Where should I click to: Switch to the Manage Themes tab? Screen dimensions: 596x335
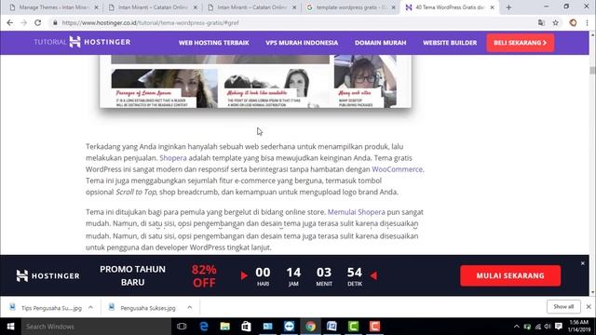click(53, 7)
